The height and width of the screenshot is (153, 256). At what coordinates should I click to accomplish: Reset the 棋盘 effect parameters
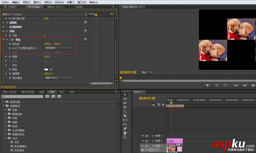(86, 39)
